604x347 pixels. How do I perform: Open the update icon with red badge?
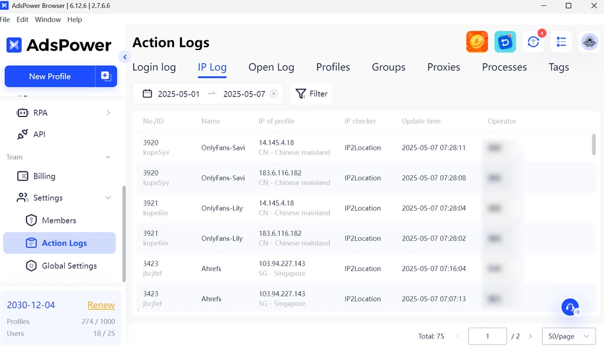tap(533, 42)
